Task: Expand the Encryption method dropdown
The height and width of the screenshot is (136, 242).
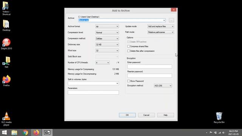Action: [x=163, y=86]
